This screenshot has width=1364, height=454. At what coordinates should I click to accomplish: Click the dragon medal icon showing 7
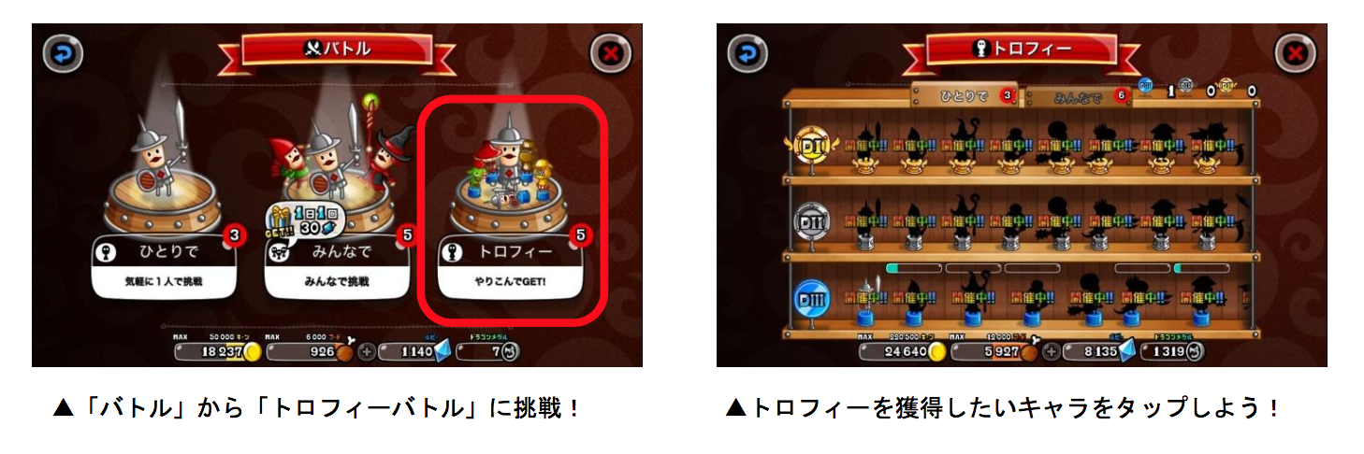coord(509,352)
